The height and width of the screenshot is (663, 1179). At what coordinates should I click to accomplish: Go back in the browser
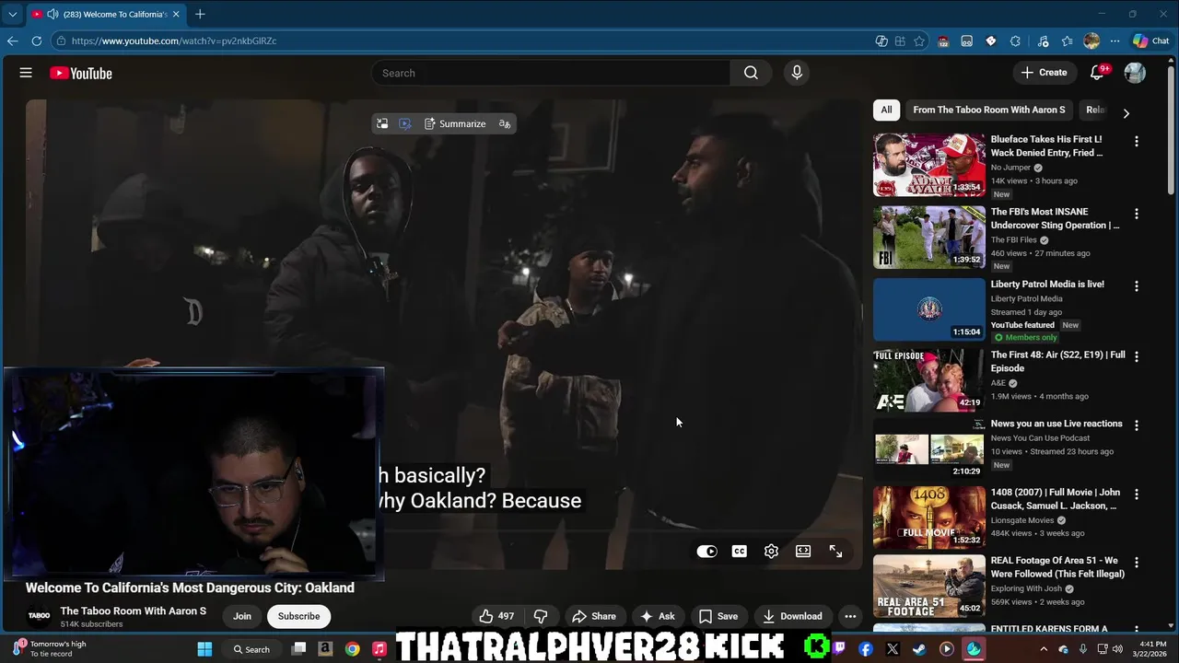pyautogui.click(x=12, y=41)
